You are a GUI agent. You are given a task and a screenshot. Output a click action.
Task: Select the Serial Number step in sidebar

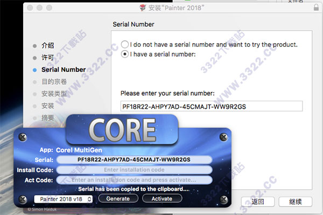tap(64, 70)
